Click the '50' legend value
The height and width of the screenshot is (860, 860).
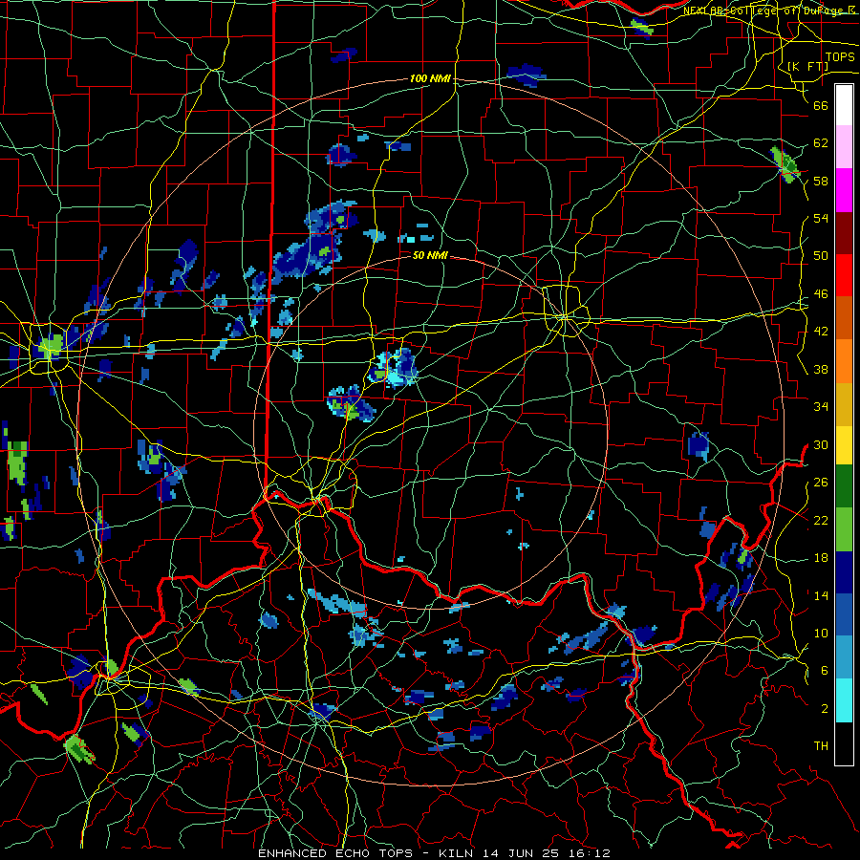click(821, 257)
